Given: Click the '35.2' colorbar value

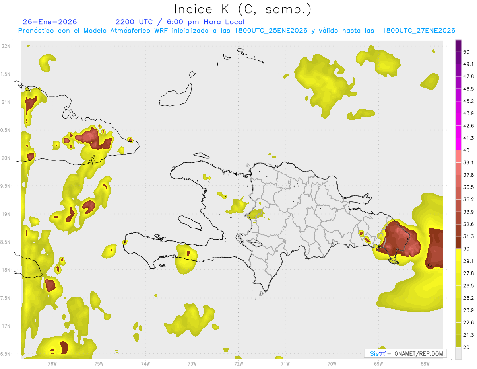Looking at the screenshot, I should click(469, 199).
